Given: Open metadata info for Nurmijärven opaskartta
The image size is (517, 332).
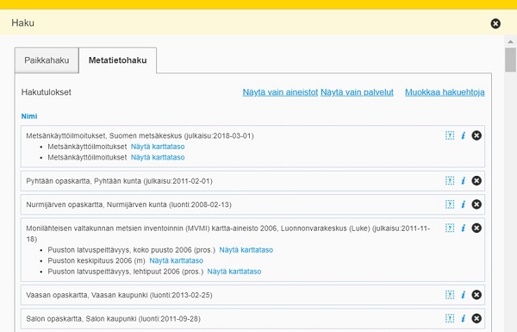Looking at the screenshot, I should tap(464, 204).
